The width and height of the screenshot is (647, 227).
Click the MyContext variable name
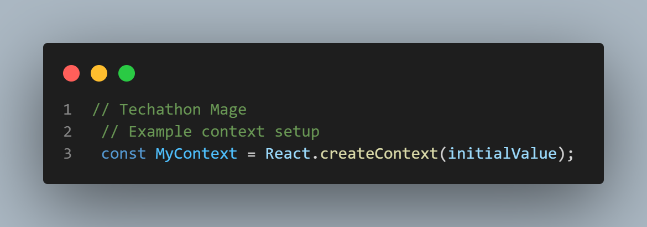196,154
